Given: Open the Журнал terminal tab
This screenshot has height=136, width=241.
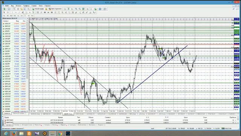Looking at the screenshot, I should [101, 125].
